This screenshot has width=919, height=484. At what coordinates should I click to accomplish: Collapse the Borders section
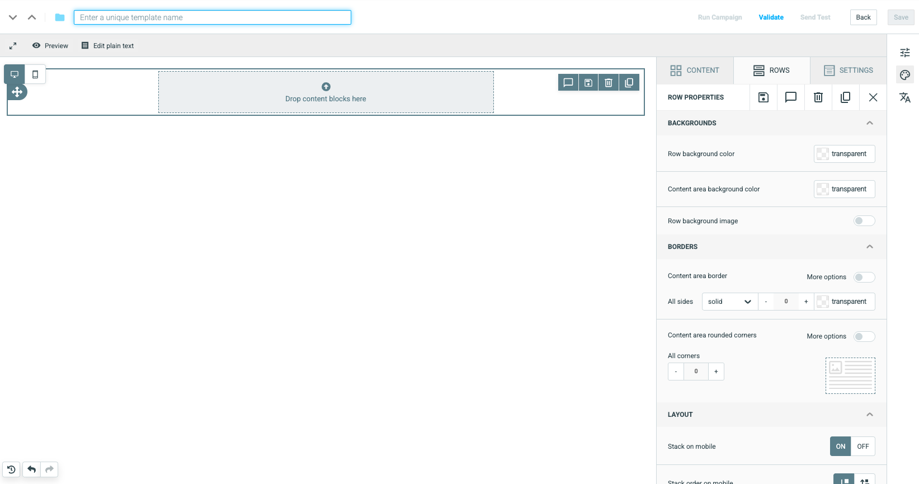pyautogui.click(x=870, y=247)
